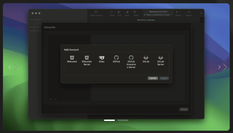Click the Welcome to Fork status box
The height and width of the screenshot is (133, 233).
point(158,13)
